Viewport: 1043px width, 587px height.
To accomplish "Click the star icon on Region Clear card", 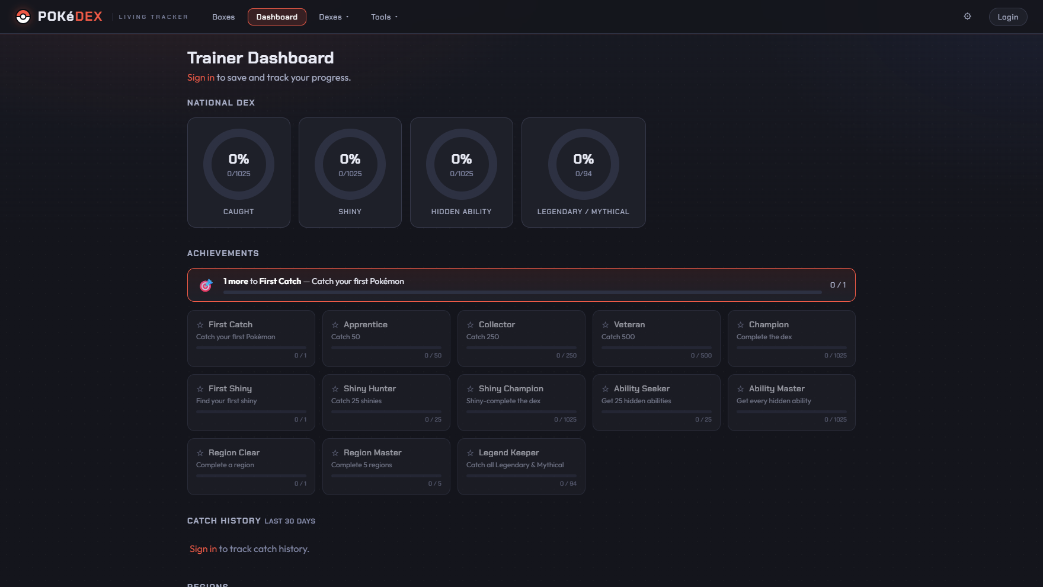I will point(200,453).
